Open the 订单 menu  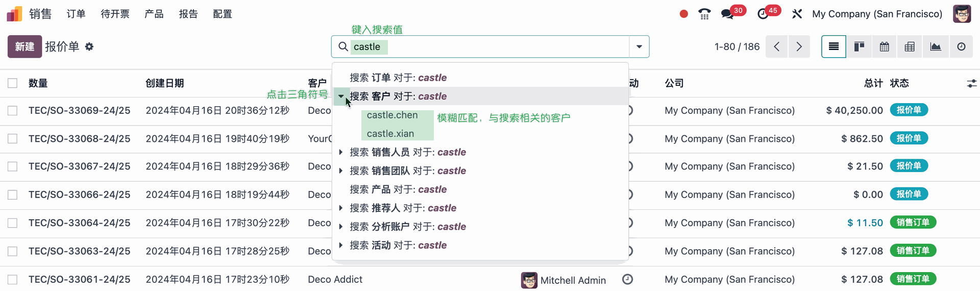click(x=76, y=14)
